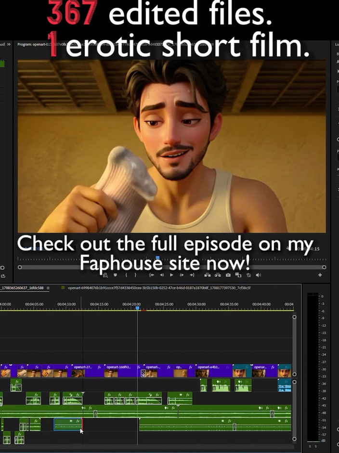Open Comparison View icon

tap(238, 275)
